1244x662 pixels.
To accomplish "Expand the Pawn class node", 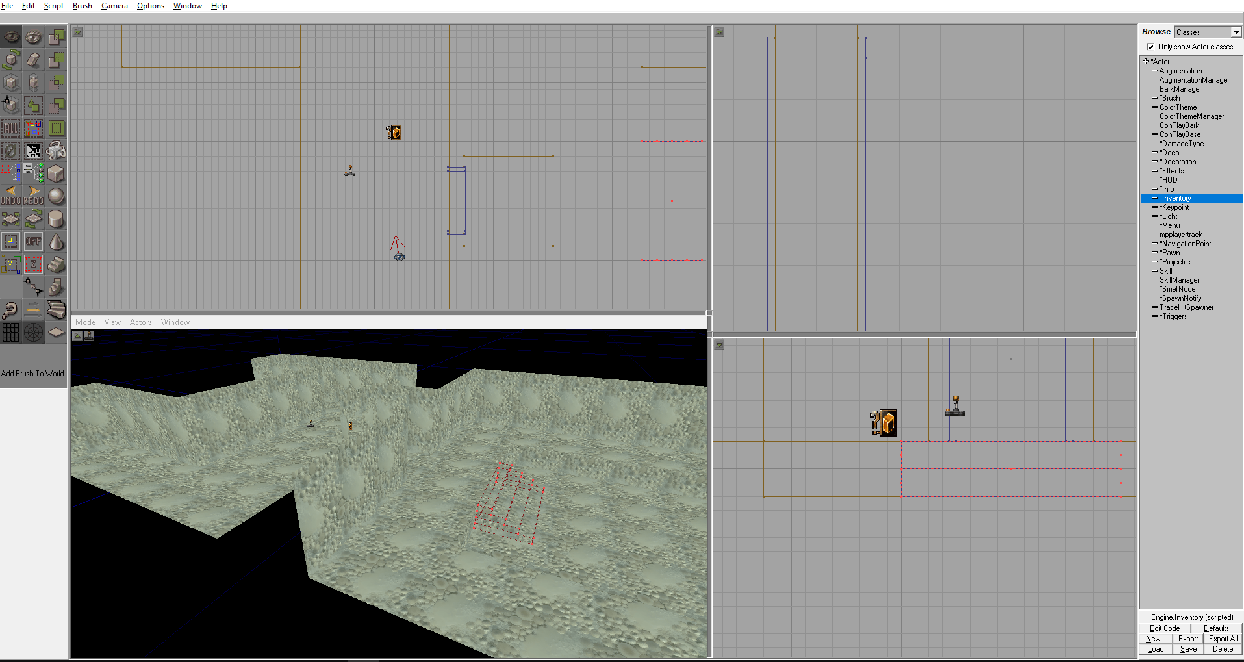I will pyautogui.click(x=1154, y=253).
